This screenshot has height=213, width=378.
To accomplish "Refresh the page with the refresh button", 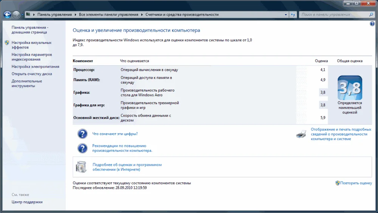I will point(293,15).
